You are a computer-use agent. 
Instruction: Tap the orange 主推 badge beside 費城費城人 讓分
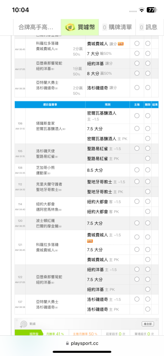(121, 43)
